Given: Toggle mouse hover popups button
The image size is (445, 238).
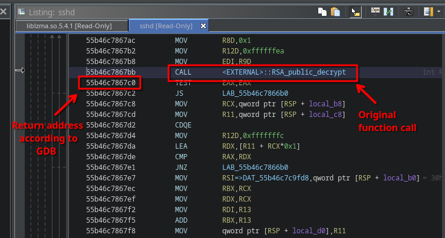Looking at the screenshot, I should [x=355, y=12].
